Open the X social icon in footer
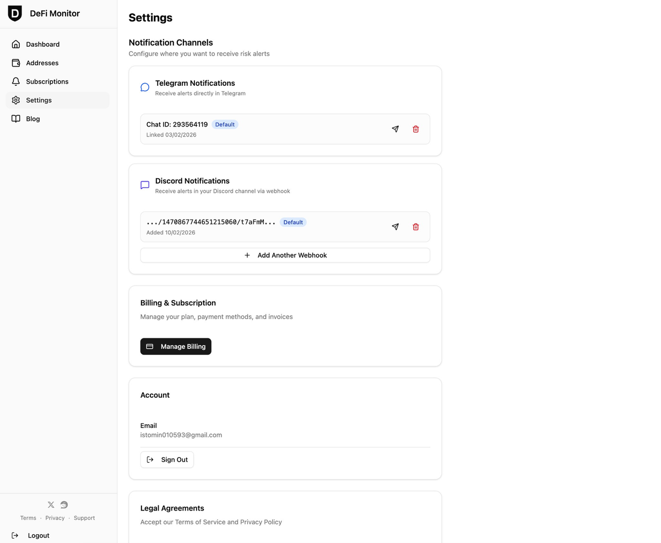This screenshot has width=661, height=543. [x=51, y=504]
